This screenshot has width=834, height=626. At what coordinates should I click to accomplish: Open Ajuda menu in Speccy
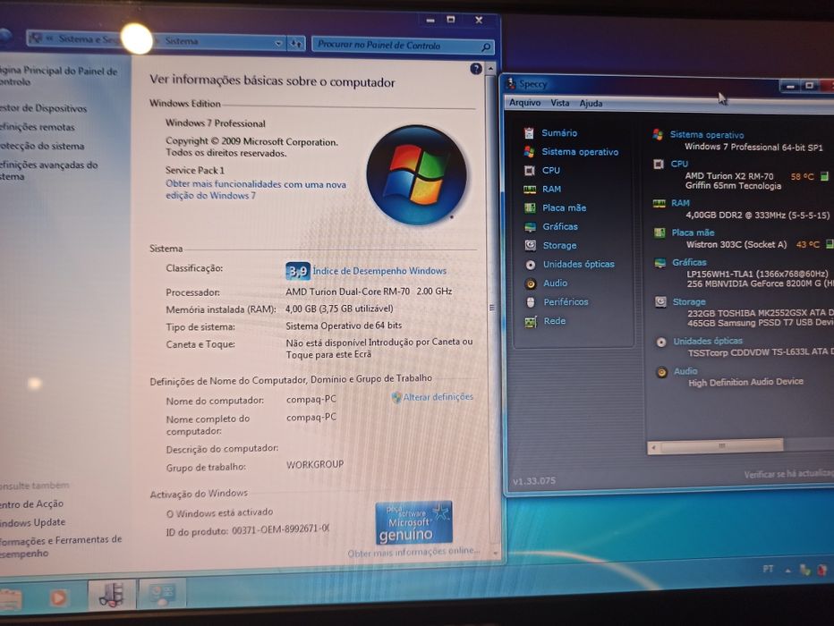[x=591, y=104]
